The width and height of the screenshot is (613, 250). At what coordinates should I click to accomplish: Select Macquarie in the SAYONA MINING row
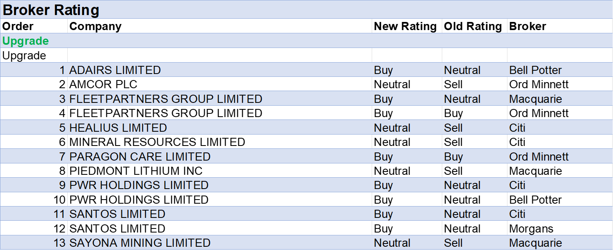point(535,243)
